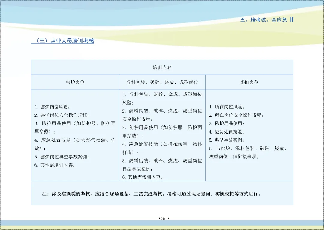Click line 5. 典型事故案例； in 其他岗位 column

(x=226, y=140)
